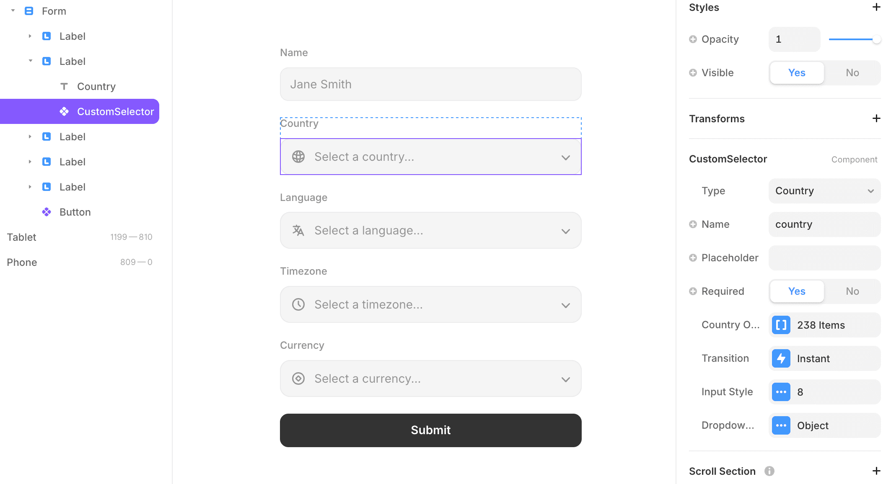Set Visible to No
This screenshot has width=891, height=484.
pyautogui.click(x=852, y=73)
